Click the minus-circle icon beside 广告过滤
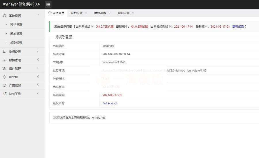The width and height of the screenshot is (259, 158). [4, 85]
